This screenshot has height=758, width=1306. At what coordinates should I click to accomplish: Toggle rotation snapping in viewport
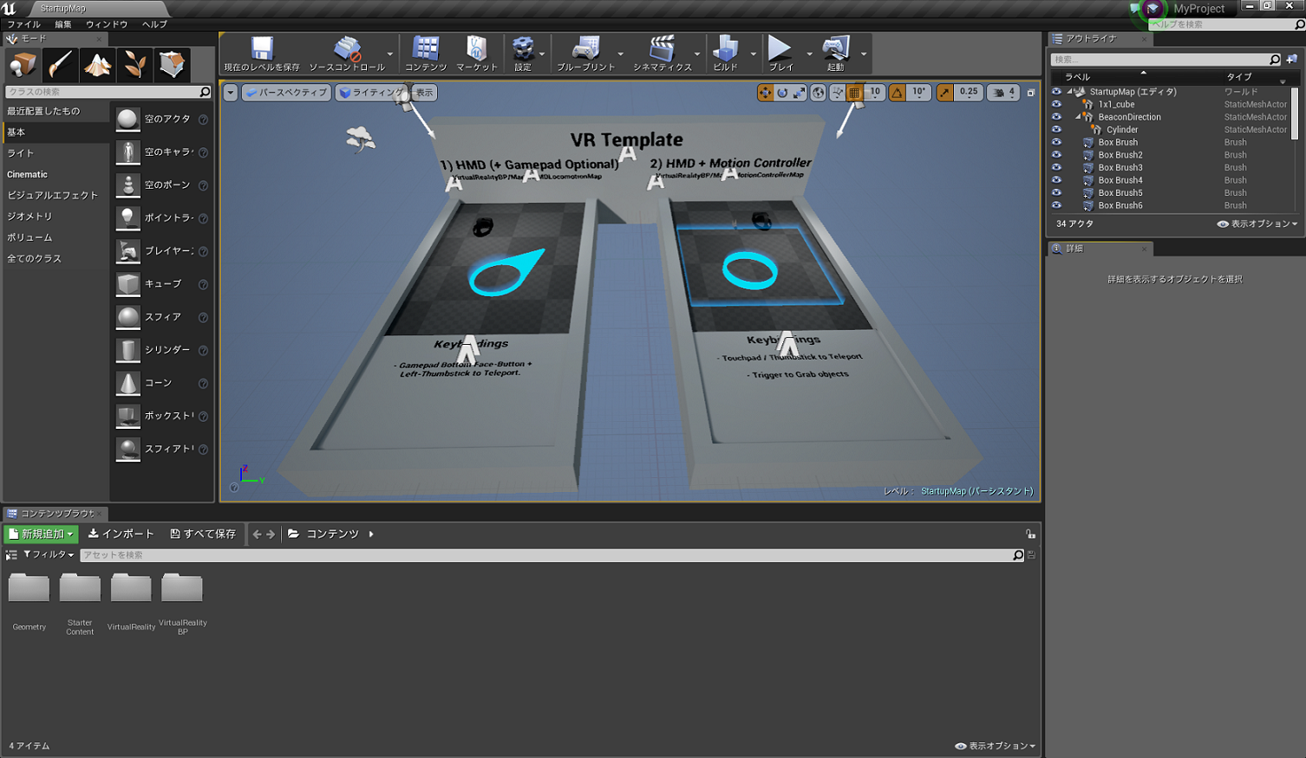tap(897, 93)
